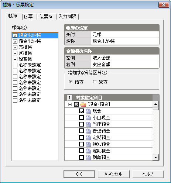Image resolution: width=171 pixels, height=183 pixels.
Task: Click the account icon beside 小口現金
Action: [88, 118]
